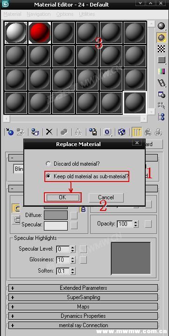Click OK in Replace Material dialog

coord(63,197)
